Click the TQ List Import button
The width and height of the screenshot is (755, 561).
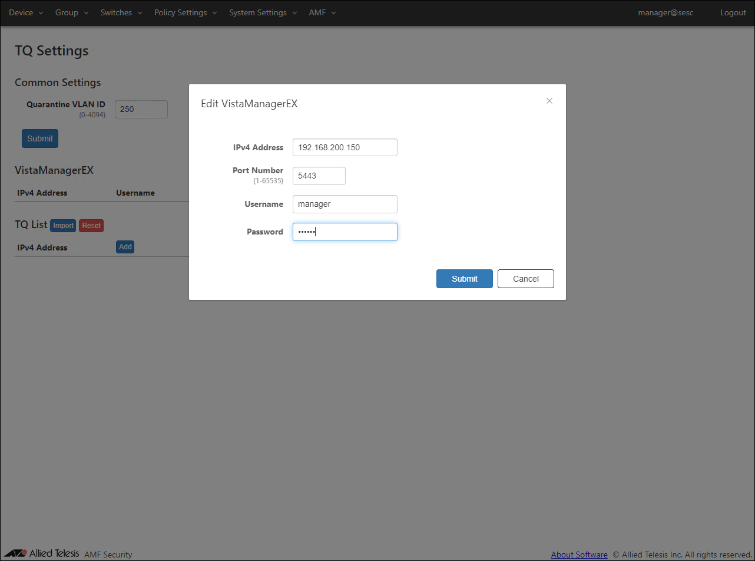[63, 225]
